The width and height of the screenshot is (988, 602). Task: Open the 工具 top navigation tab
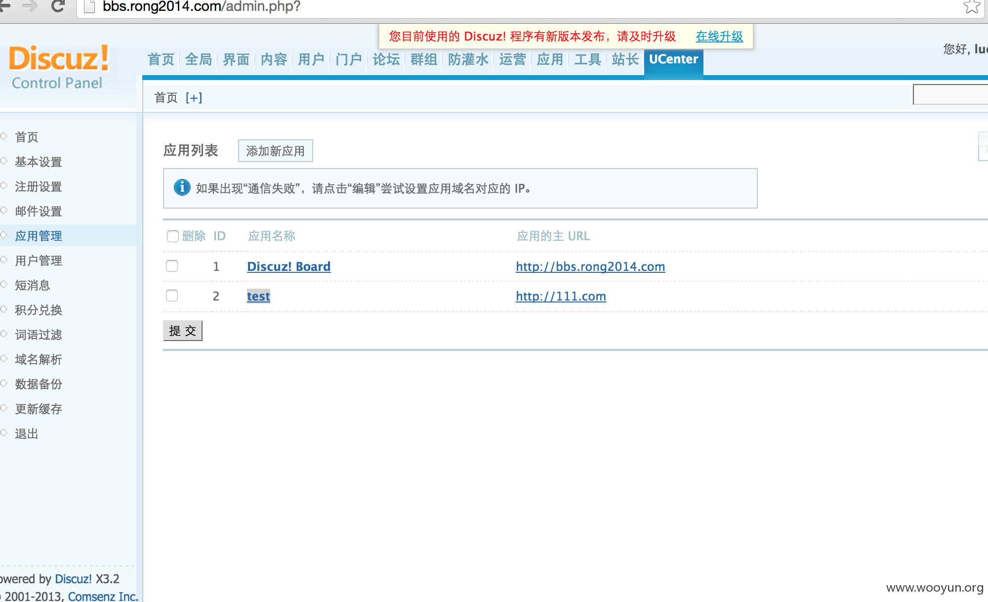tap(588, 60)
